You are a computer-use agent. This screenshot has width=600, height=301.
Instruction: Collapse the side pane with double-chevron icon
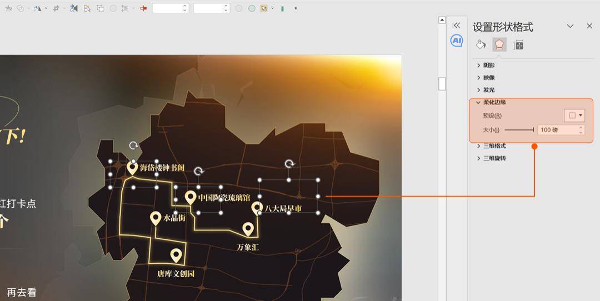tap(456, 26)
